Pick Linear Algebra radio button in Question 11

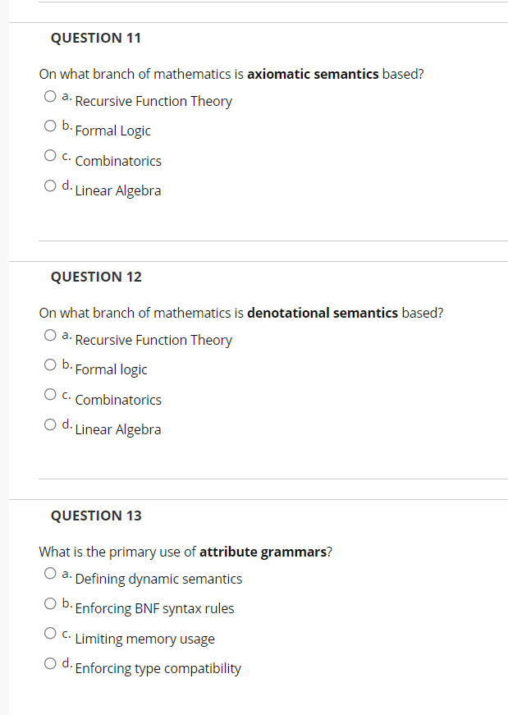click(x=50, y=186)
